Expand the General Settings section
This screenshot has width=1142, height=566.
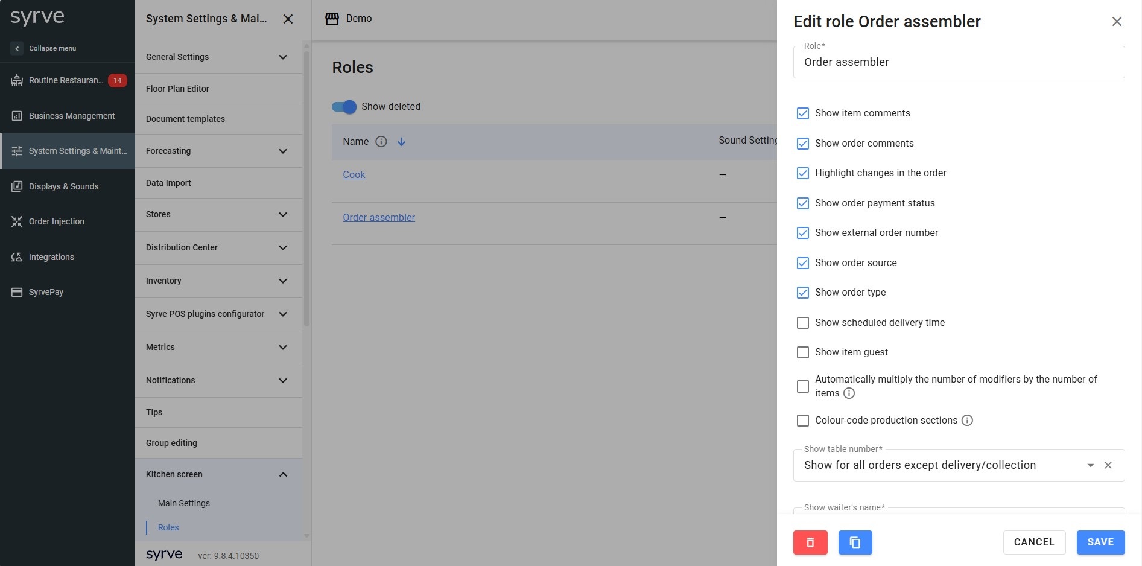218,57
